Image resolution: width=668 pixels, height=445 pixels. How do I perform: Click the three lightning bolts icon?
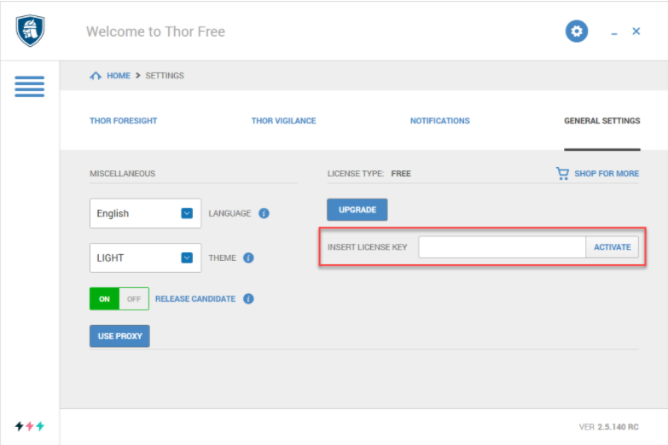coord(29,426)
